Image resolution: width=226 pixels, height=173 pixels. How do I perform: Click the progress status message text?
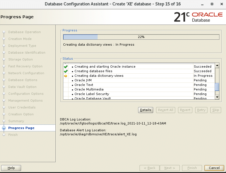[98, 45]
